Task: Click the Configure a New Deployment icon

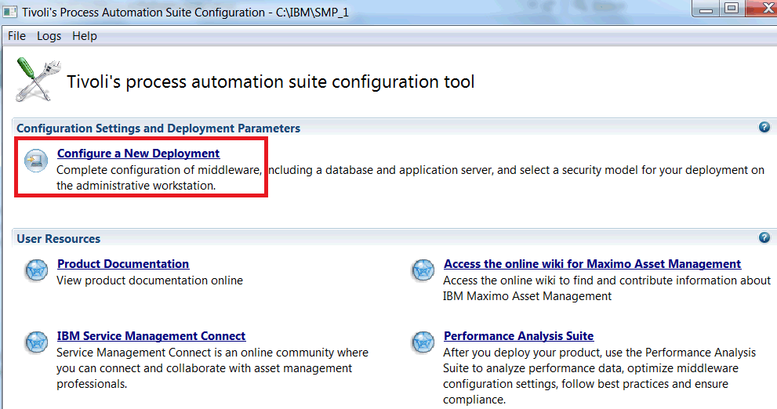Action: tap(36, 161)
